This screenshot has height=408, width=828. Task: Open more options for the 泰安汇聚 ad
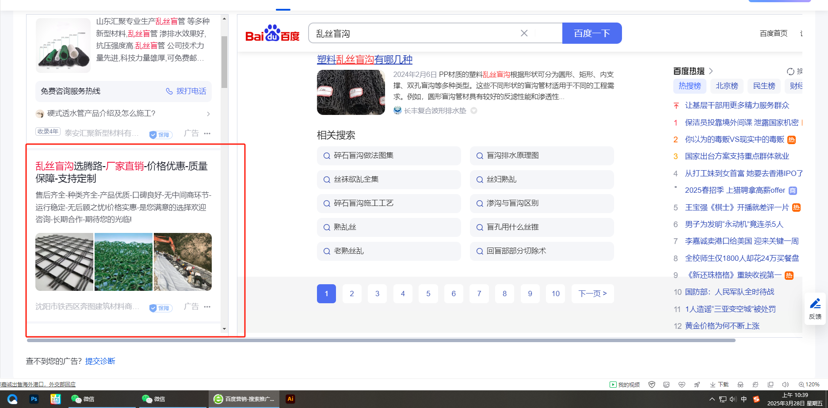(207, 133)
